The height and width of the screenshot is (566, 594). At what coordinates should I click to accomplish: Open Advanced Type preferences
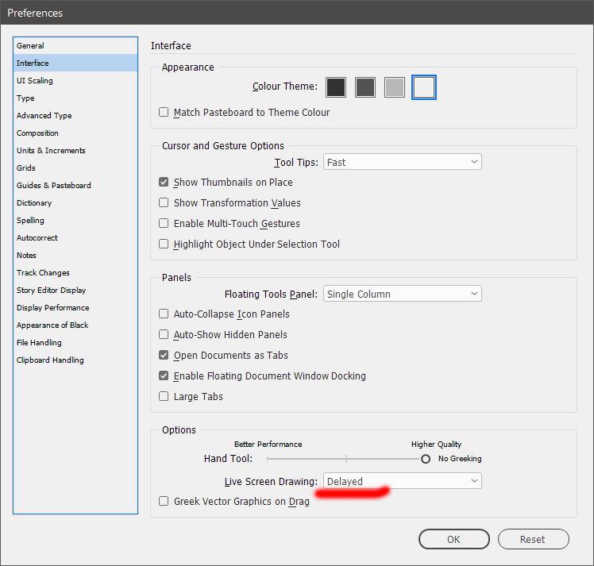click(x=75, y=115)
